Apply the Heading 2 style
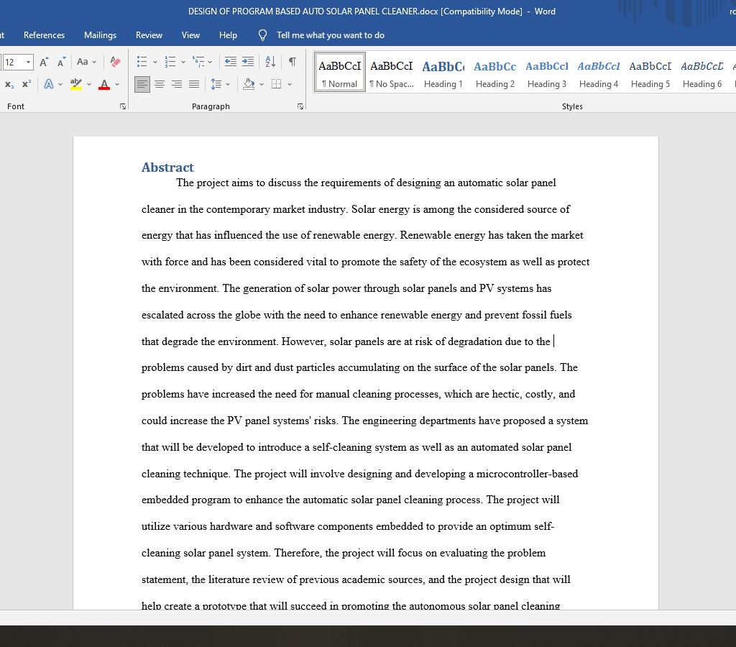736x647 pixels. pos(495,73)
